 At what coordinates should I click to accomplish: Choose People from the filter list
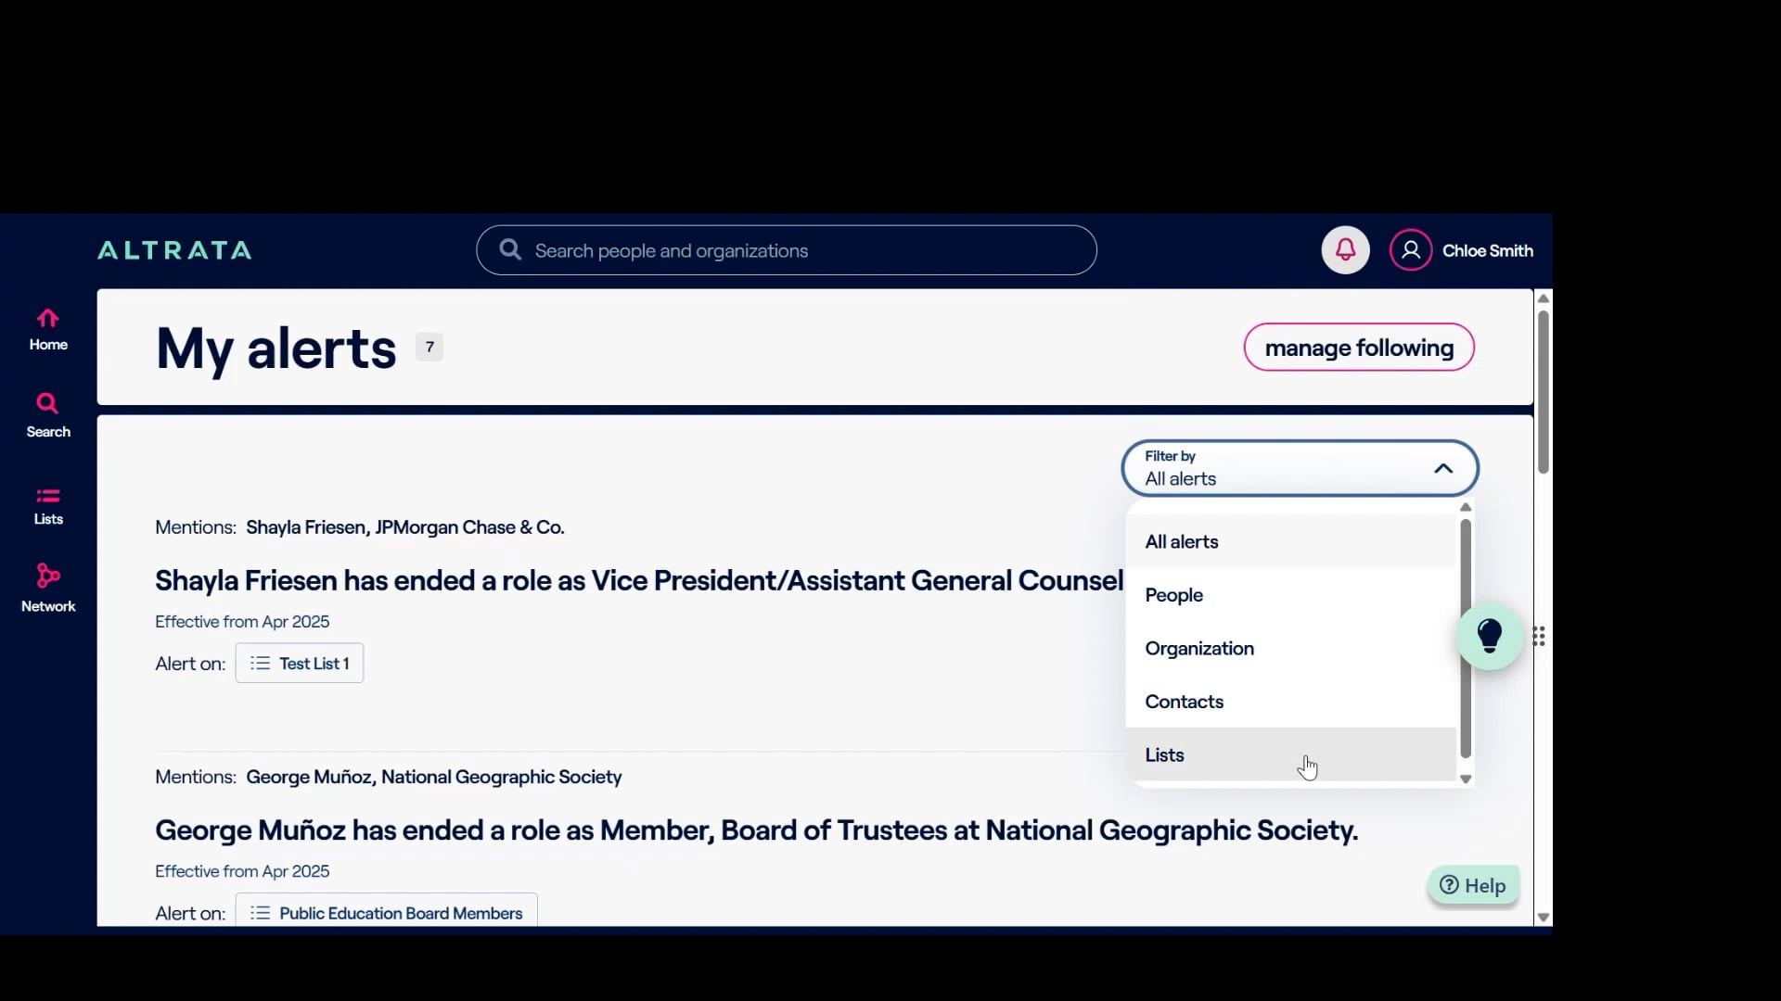click(x=1174, y=595)
